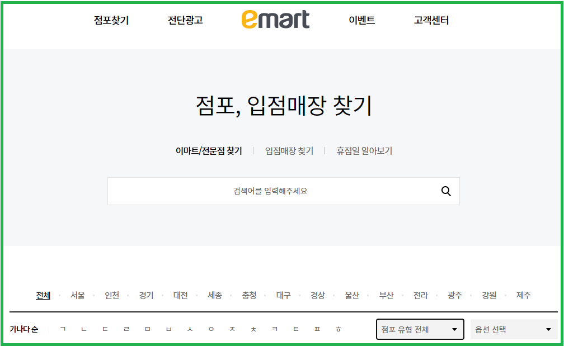The width and height of the screenshot is (564, 346).
Task: Open the 이벤트 menu
Action: 362,20
